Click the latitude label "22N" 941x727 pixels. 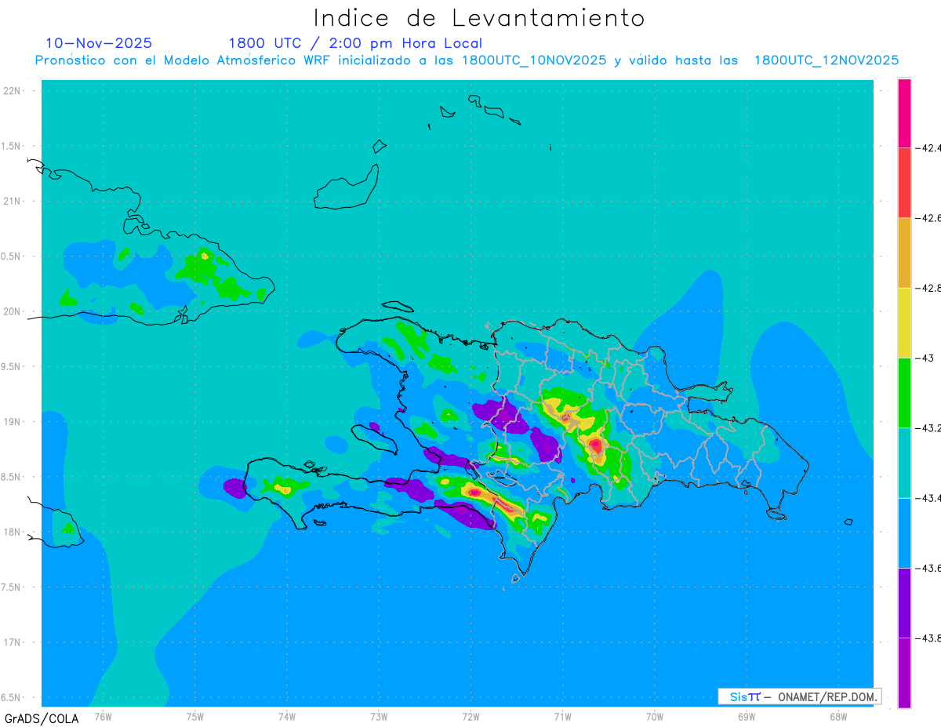[x=12, y=91]
